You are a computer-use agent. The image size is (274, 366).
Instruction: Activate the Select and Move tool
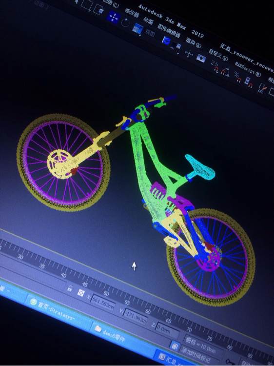pos(114,18)
